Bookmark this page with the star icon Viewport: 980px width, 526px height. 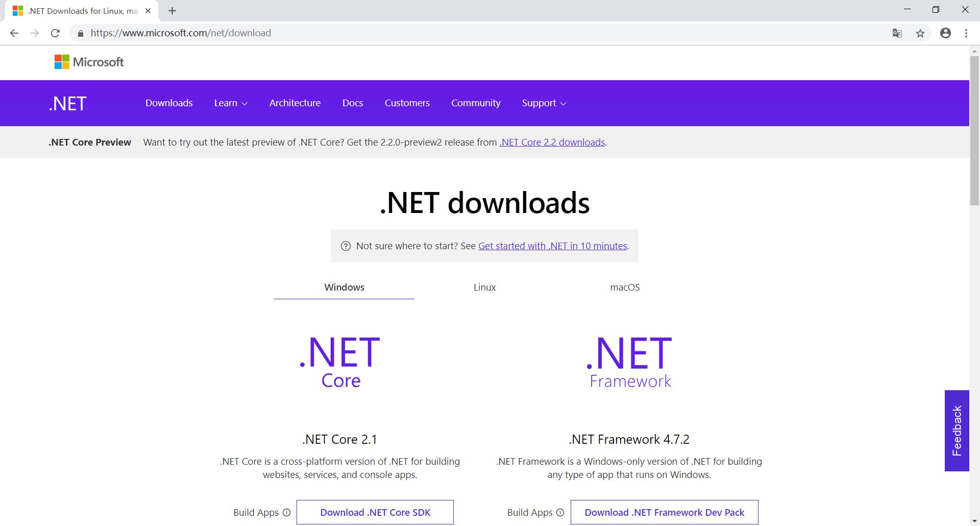point(920,33)
